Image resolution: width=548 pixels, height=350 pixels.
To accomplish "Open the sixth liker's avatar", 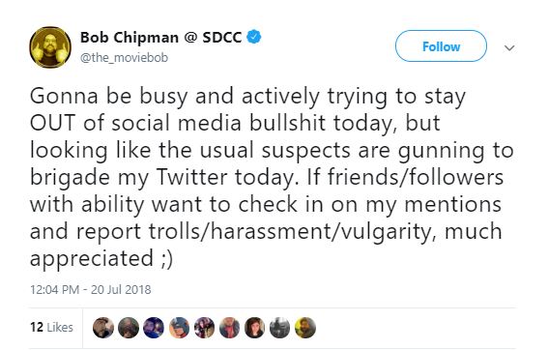I will pos(229,328).
